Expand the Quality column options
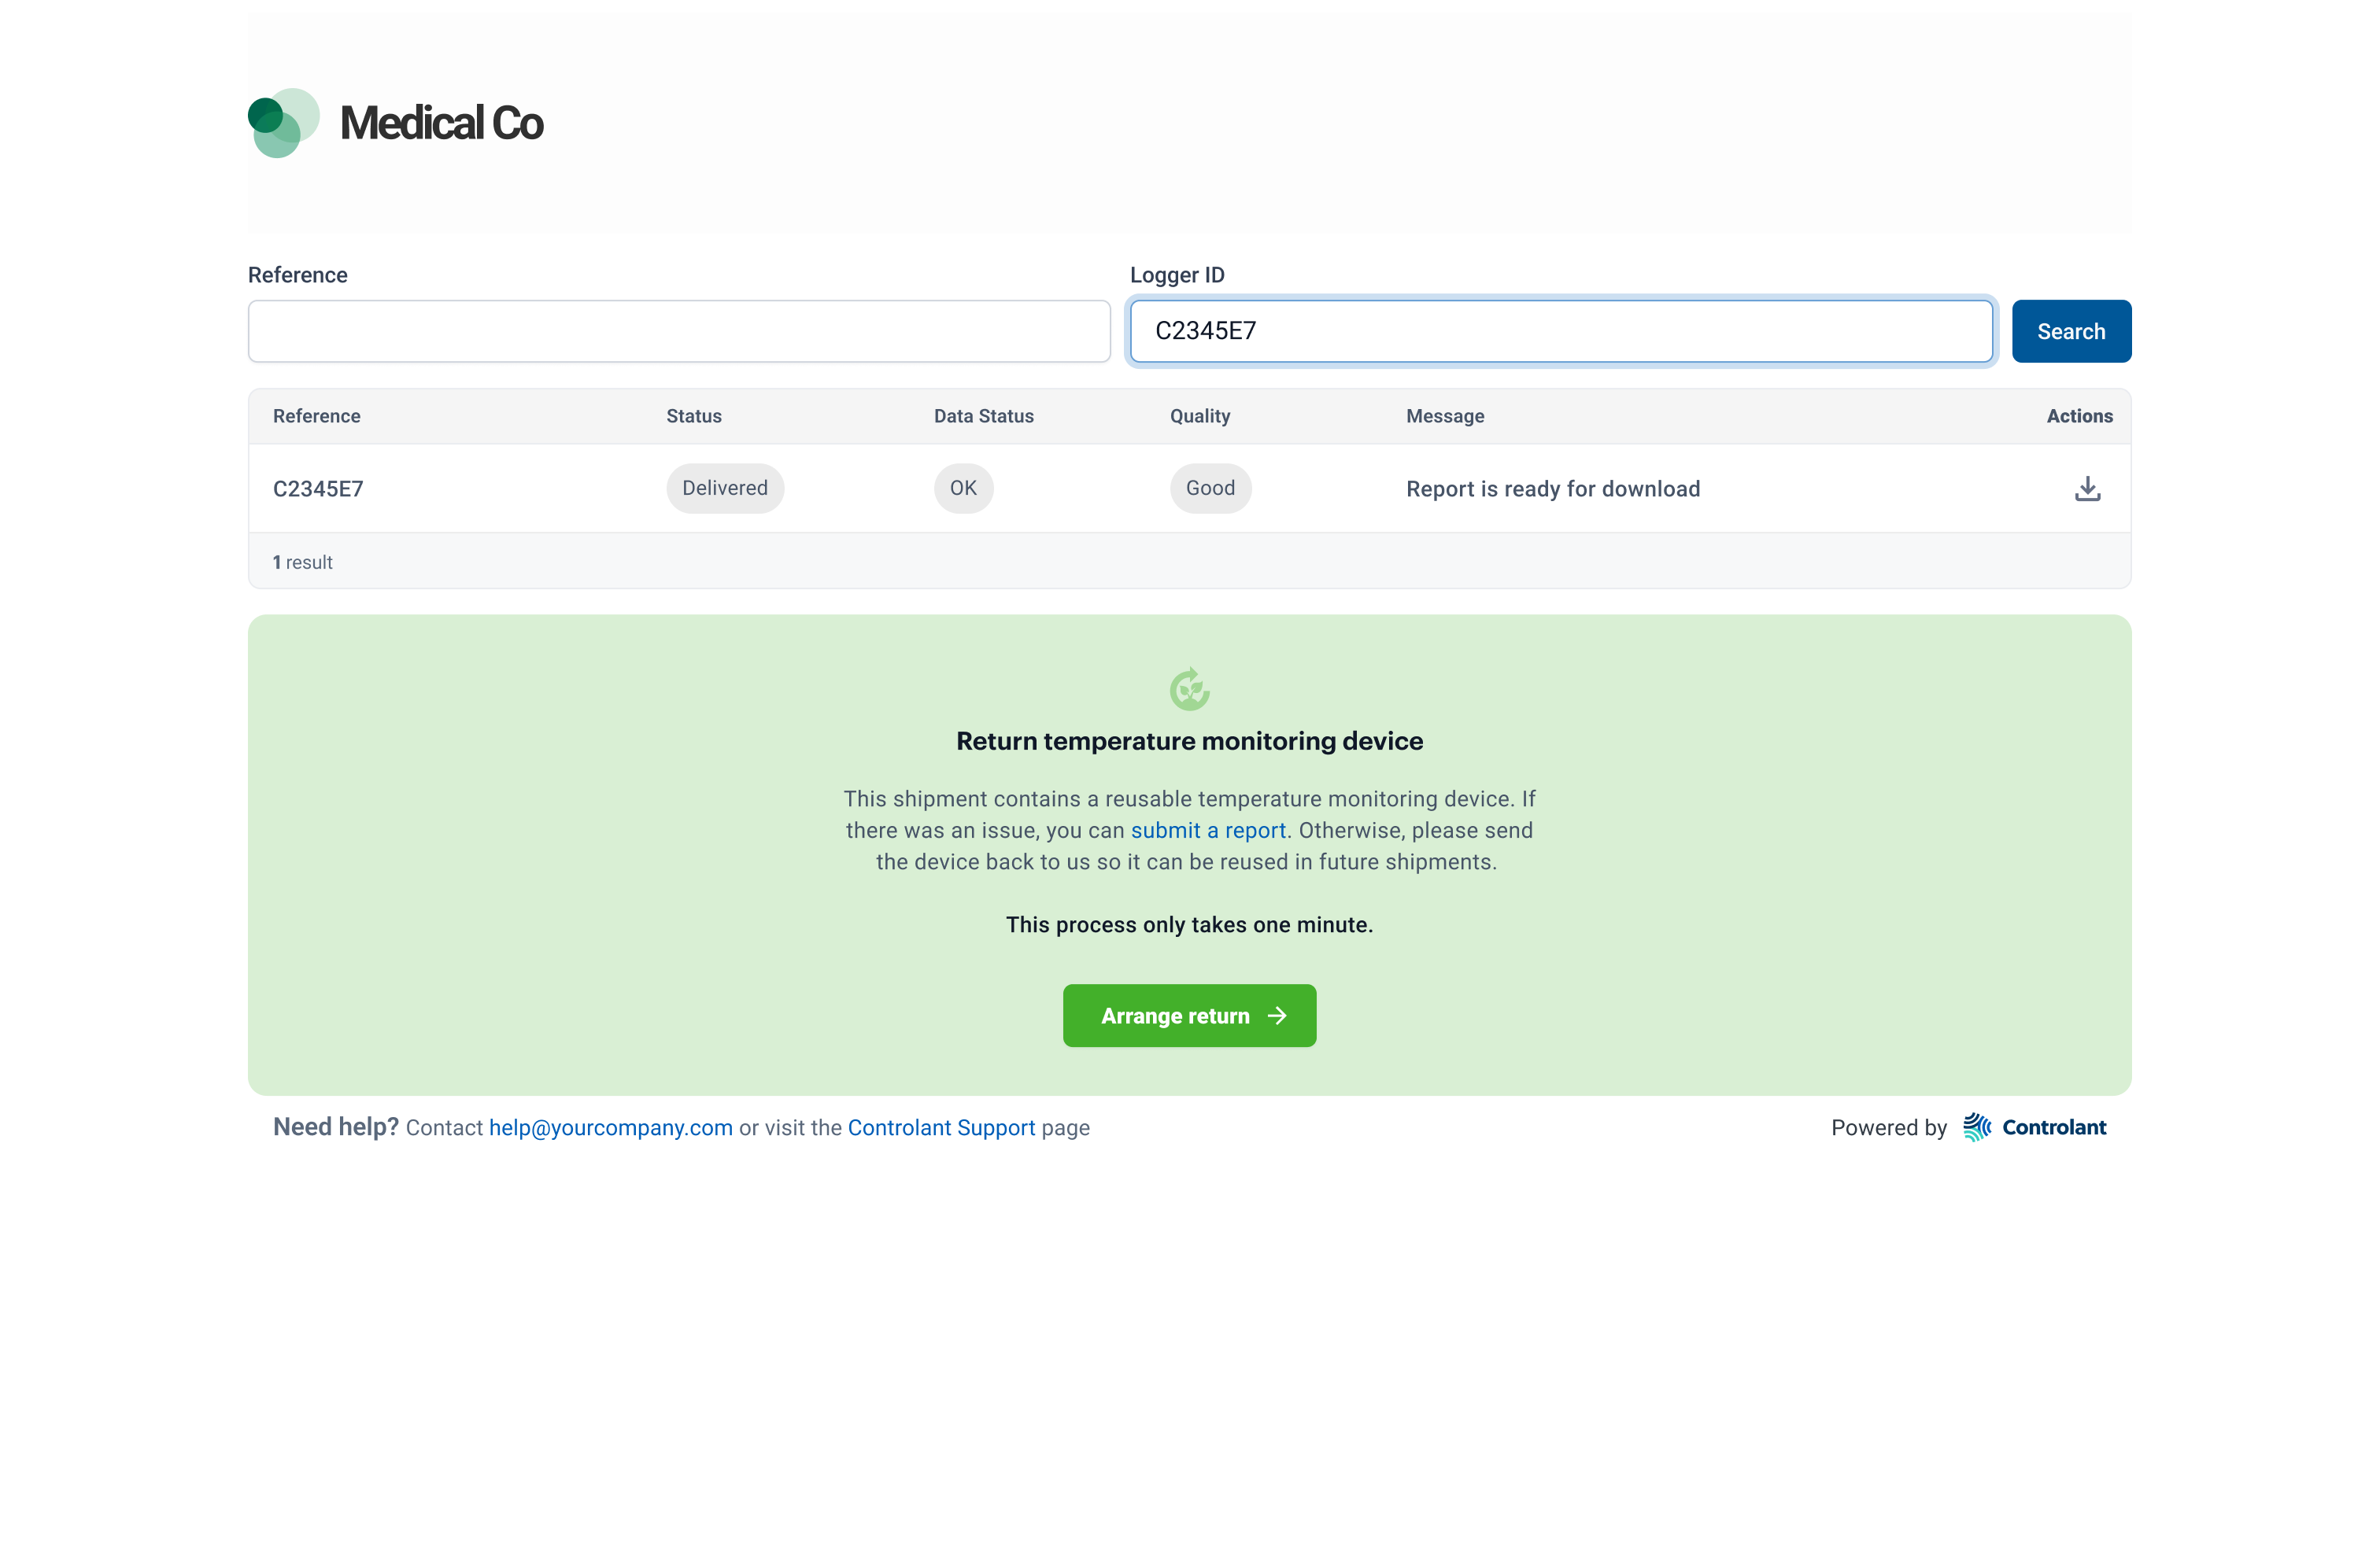This screenshot has height=1545, width=2380. pos(1200,416)
